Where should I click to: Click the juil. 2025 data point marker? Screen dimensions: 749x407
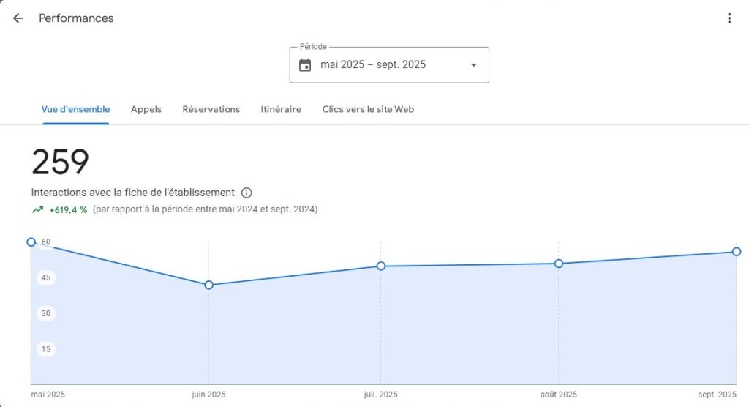(x=381, y=266)
